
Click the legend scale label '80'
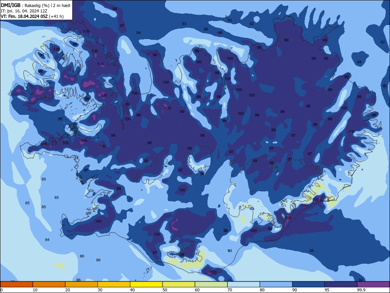(262, 290)
